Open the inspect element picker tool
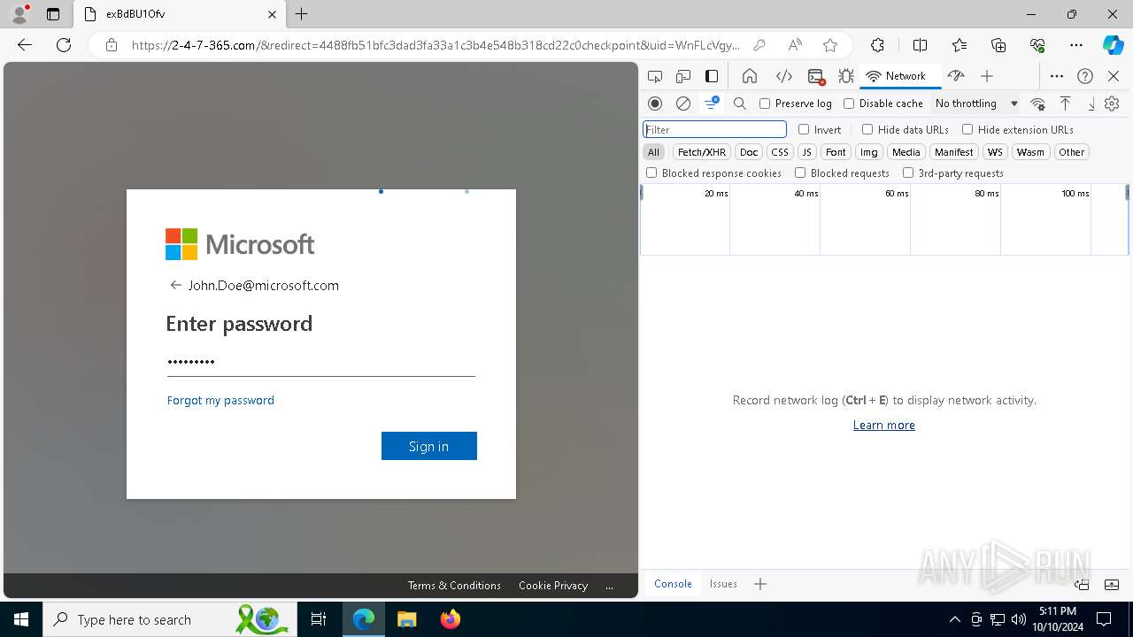 (655, 76)
